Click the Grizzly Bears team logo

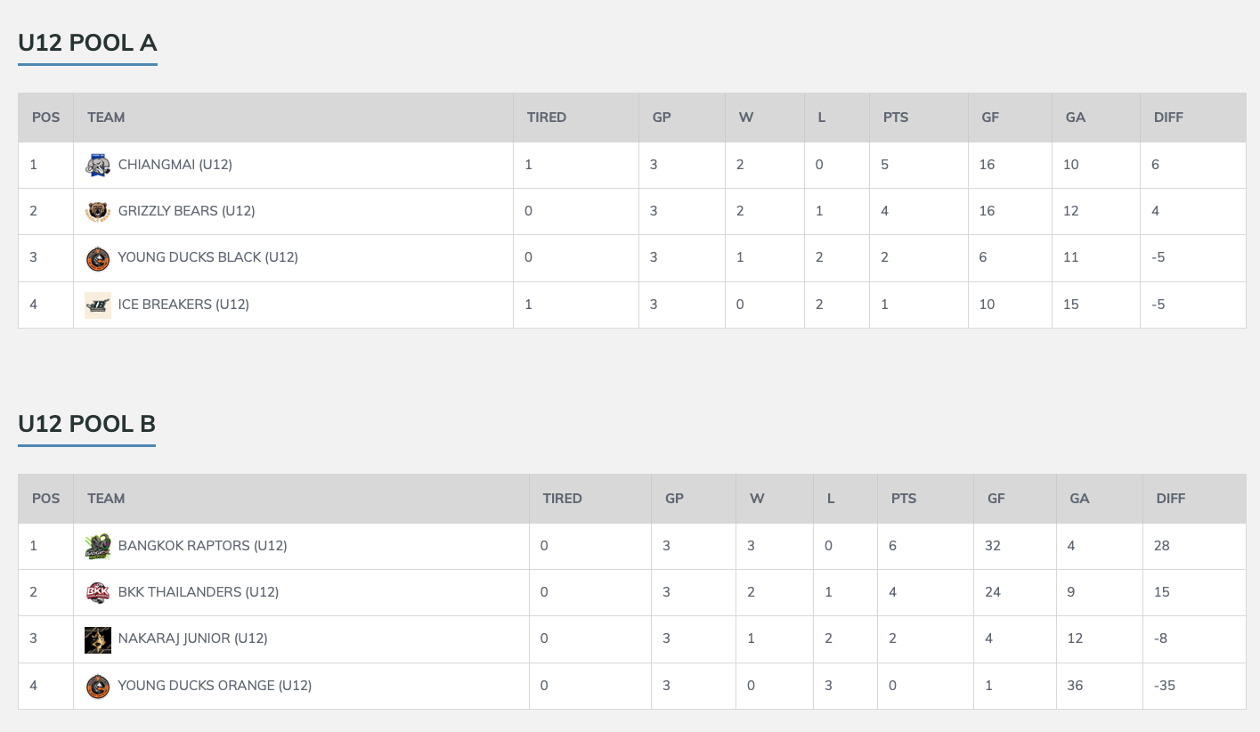98,211
